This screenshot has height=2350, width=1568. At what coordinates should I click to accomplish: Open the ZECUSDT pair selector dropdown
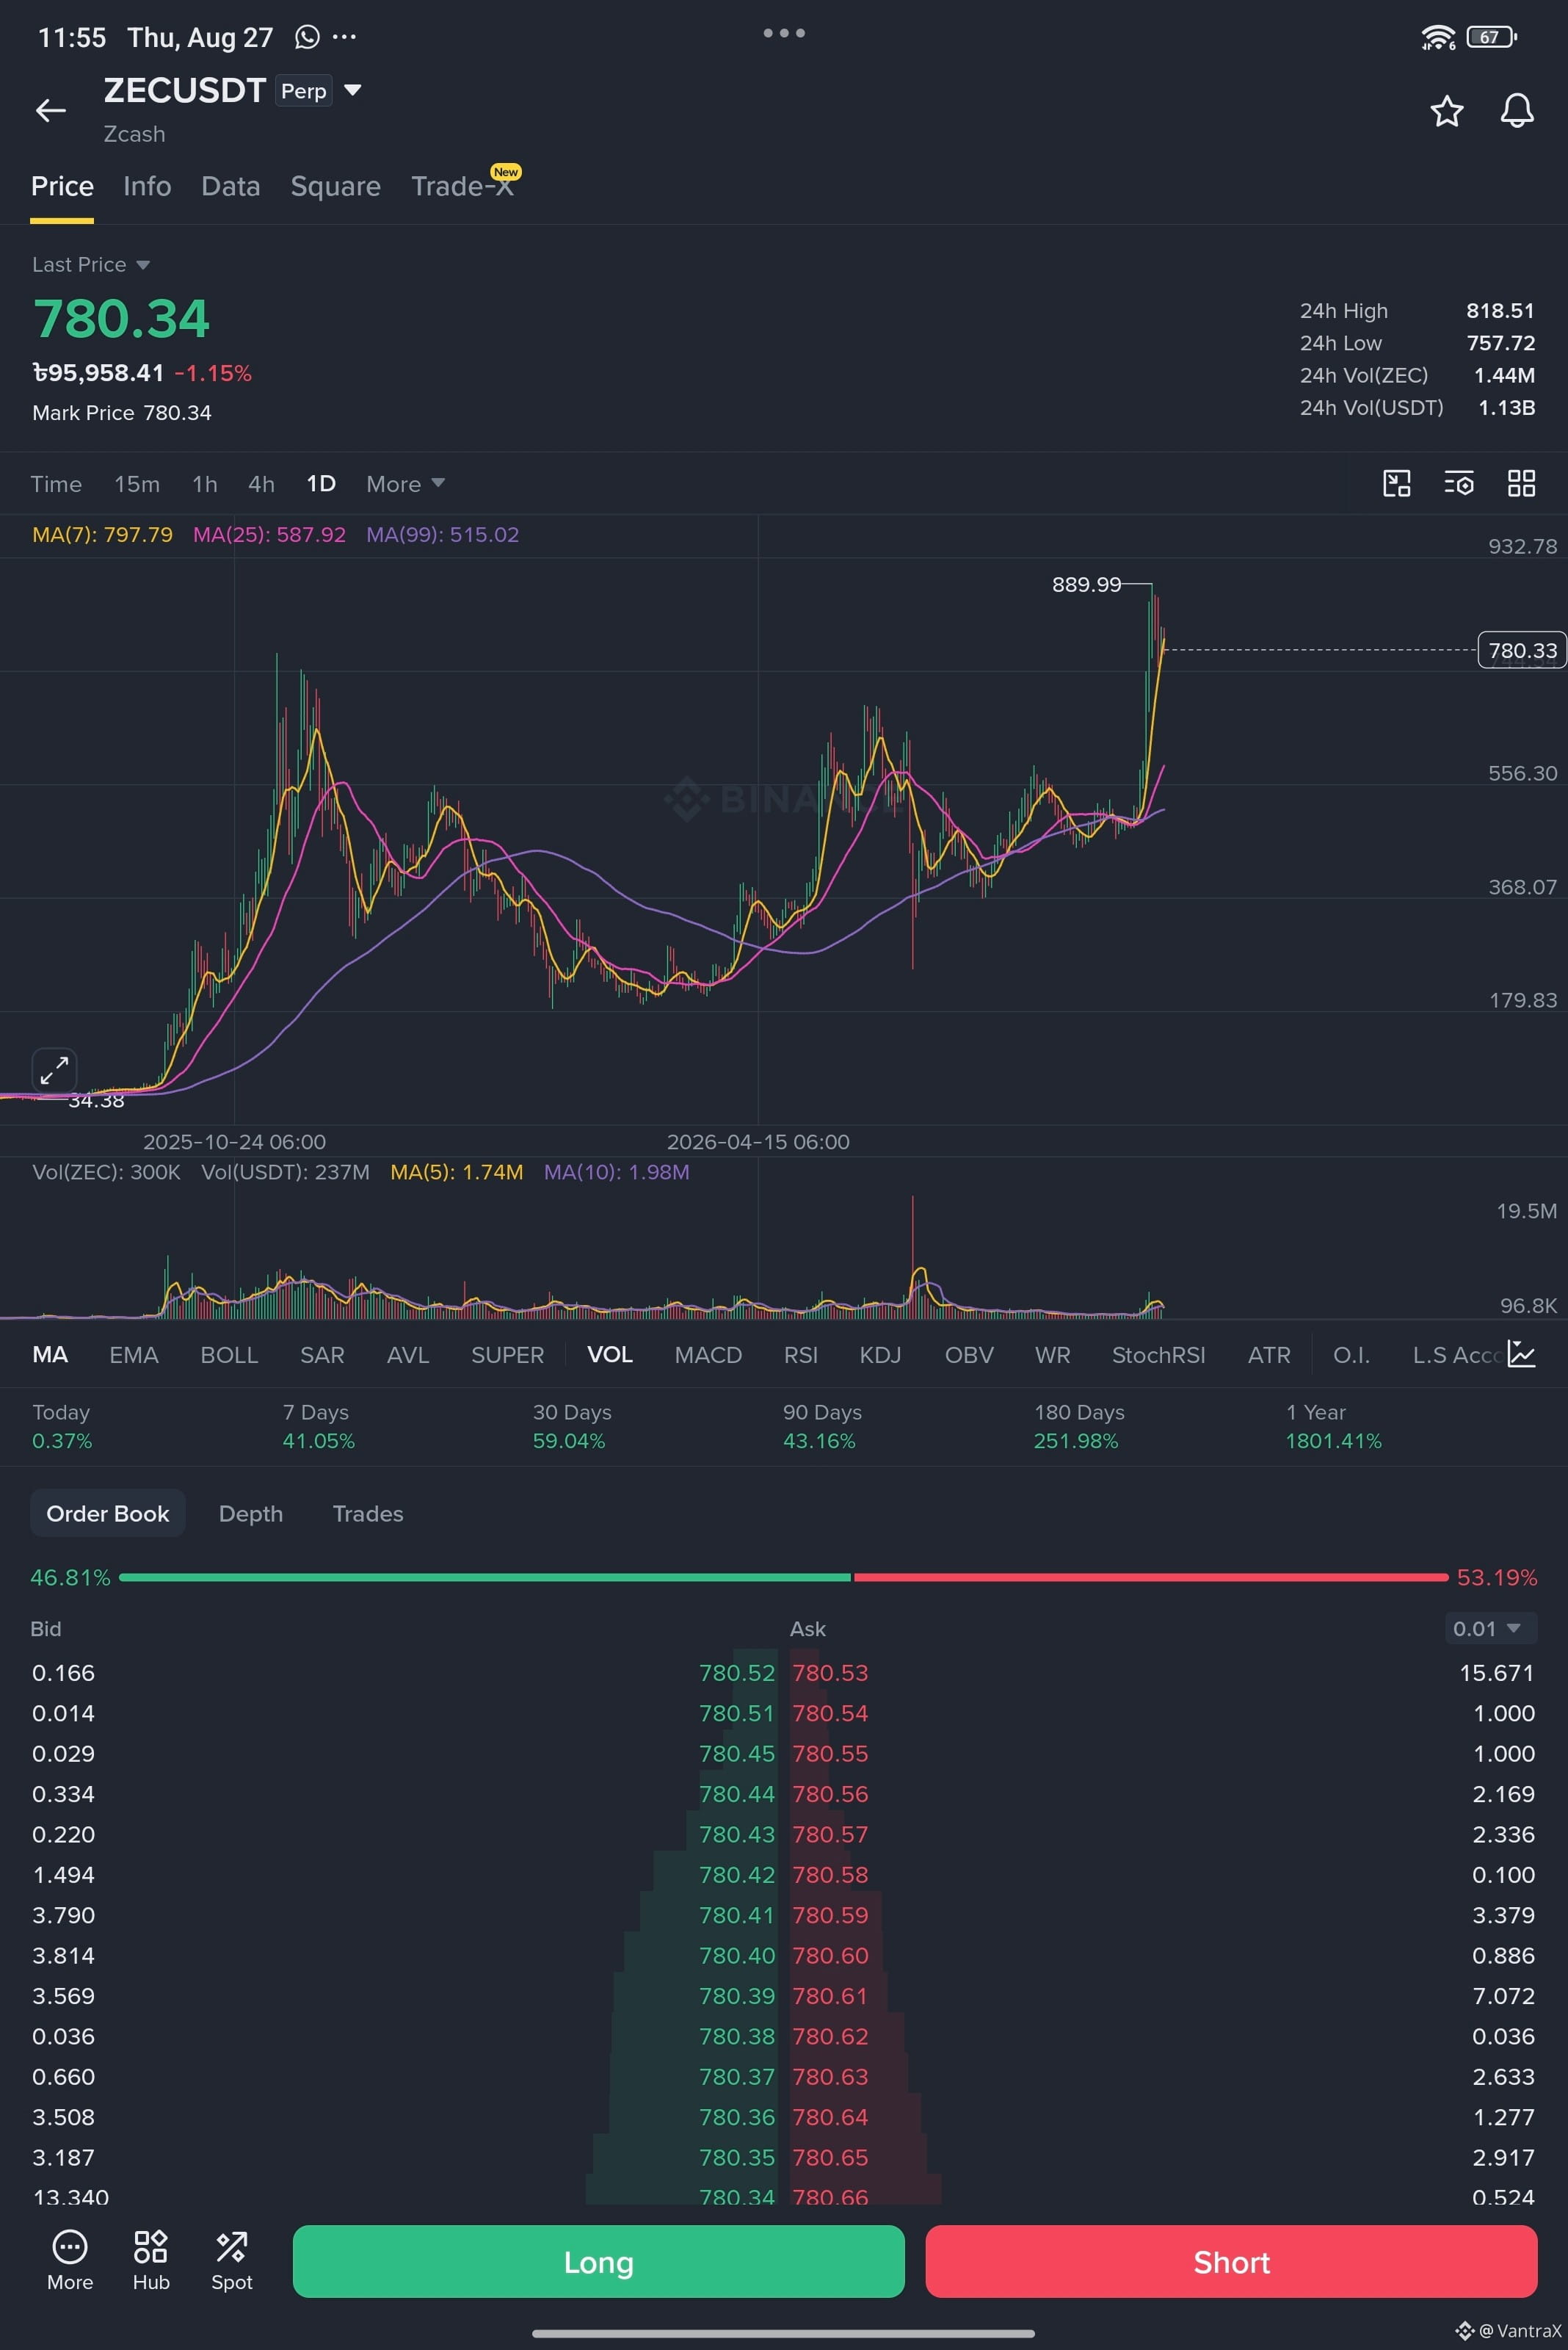352,90
